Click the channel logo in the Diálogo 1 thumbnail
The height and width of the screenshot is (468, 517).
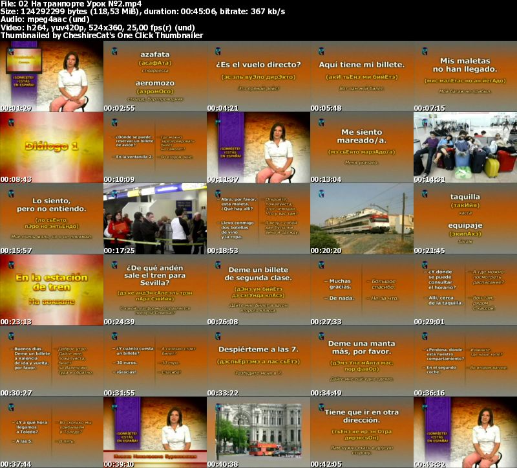[x=10, y=122]
